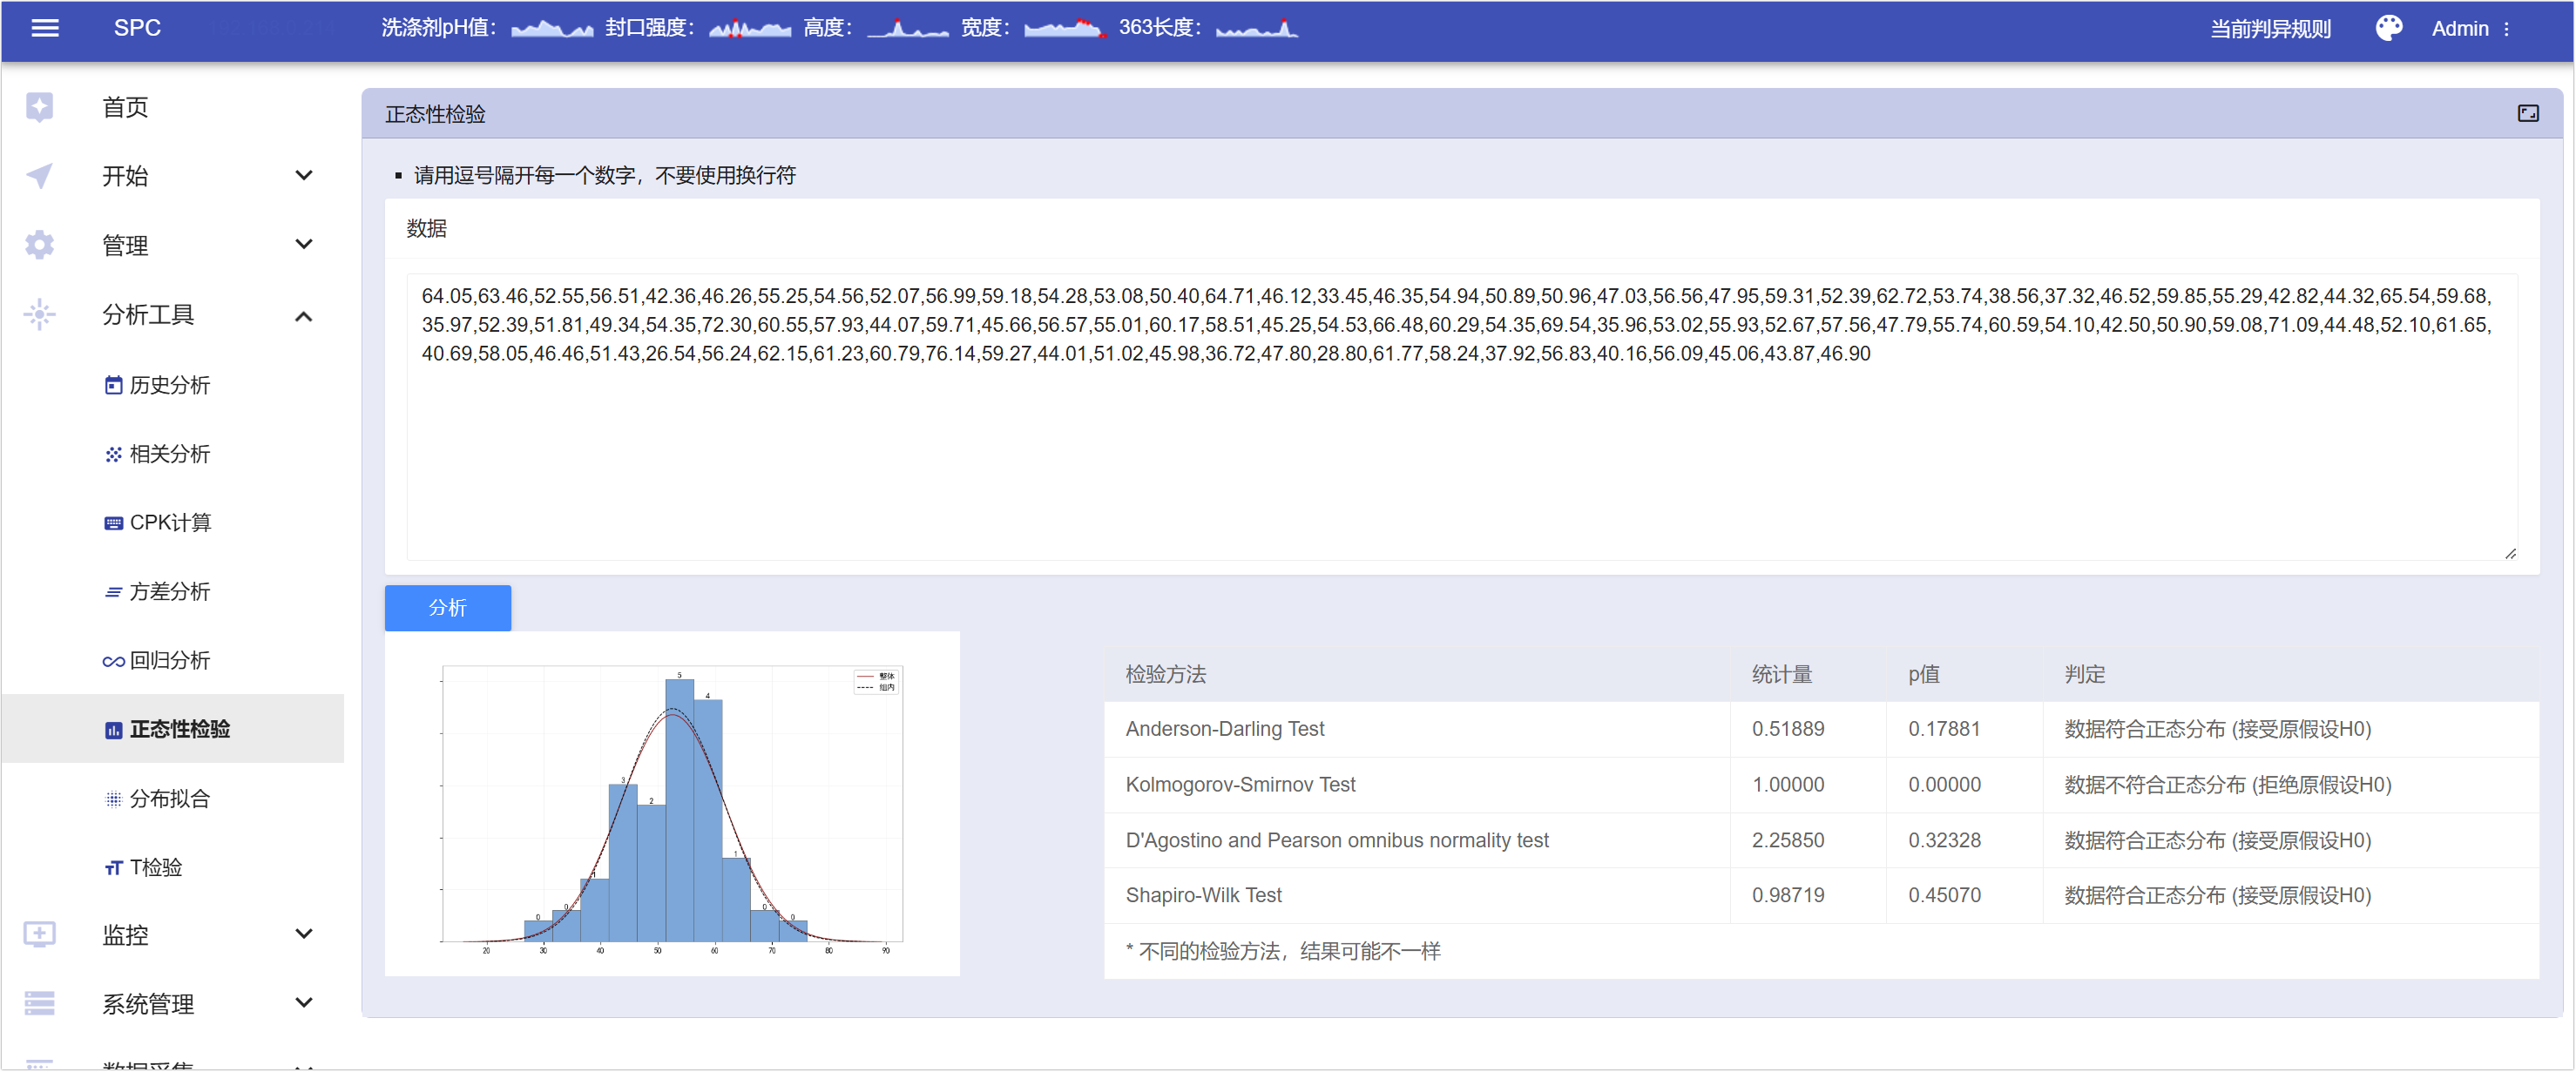
Task: Click the blue 分析 button
Action: (448, 608)
